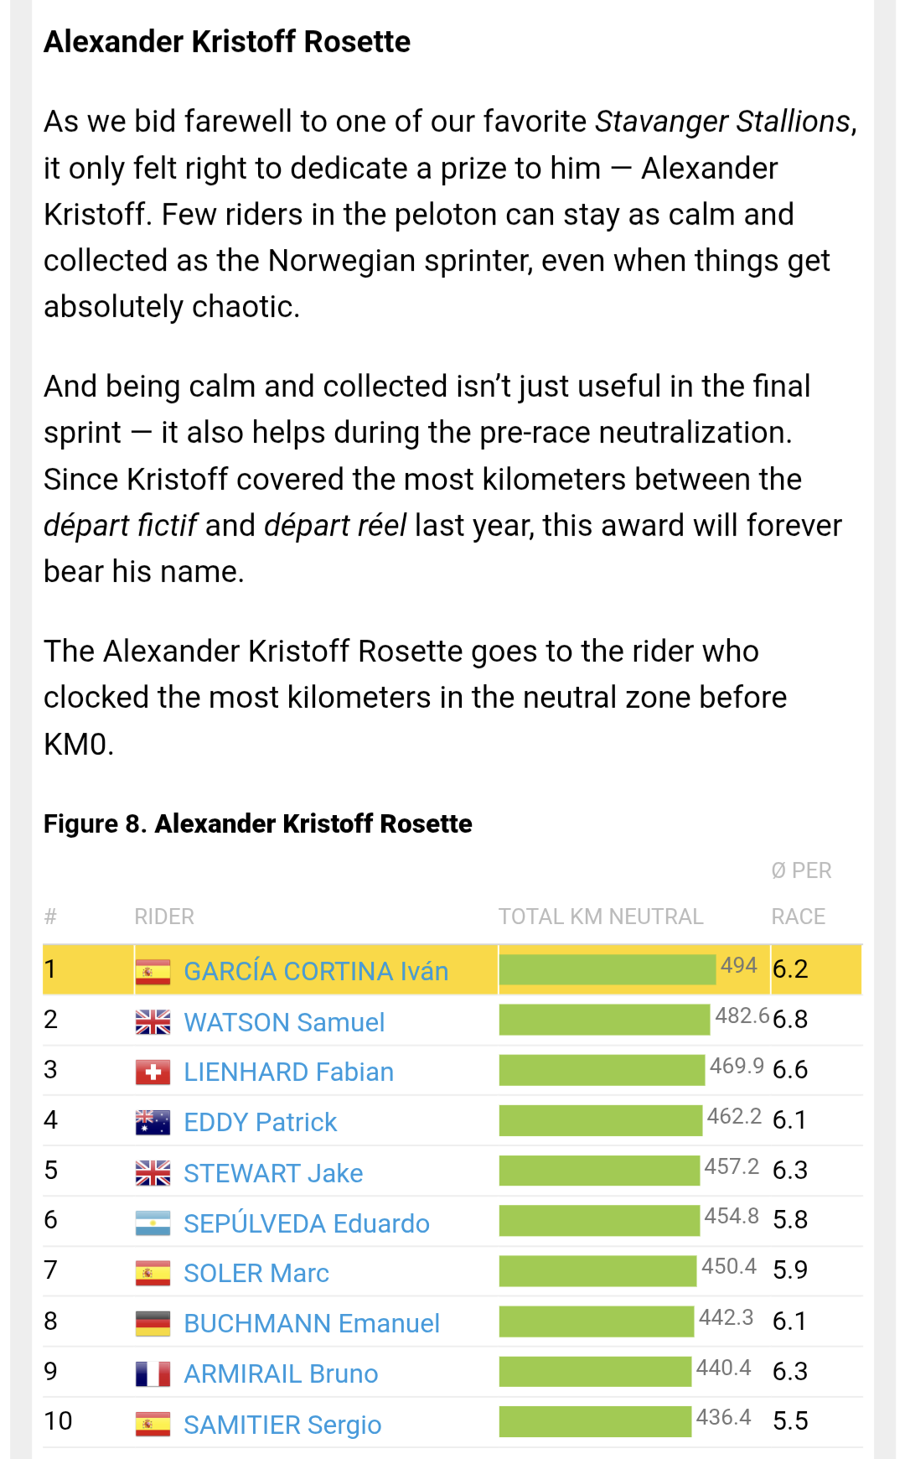The height and width of the screenshot is (1459, 905).
Task: Open EDDY Patrick rider profile
Action: coord(260,1122)
